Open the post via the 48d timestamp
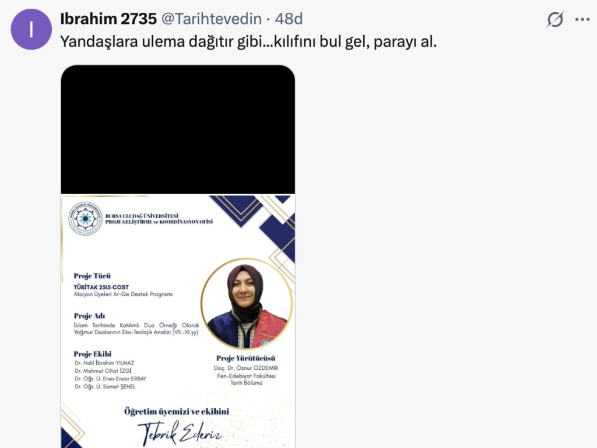Screen dimensions: 597x448 (x=289, y=19)
